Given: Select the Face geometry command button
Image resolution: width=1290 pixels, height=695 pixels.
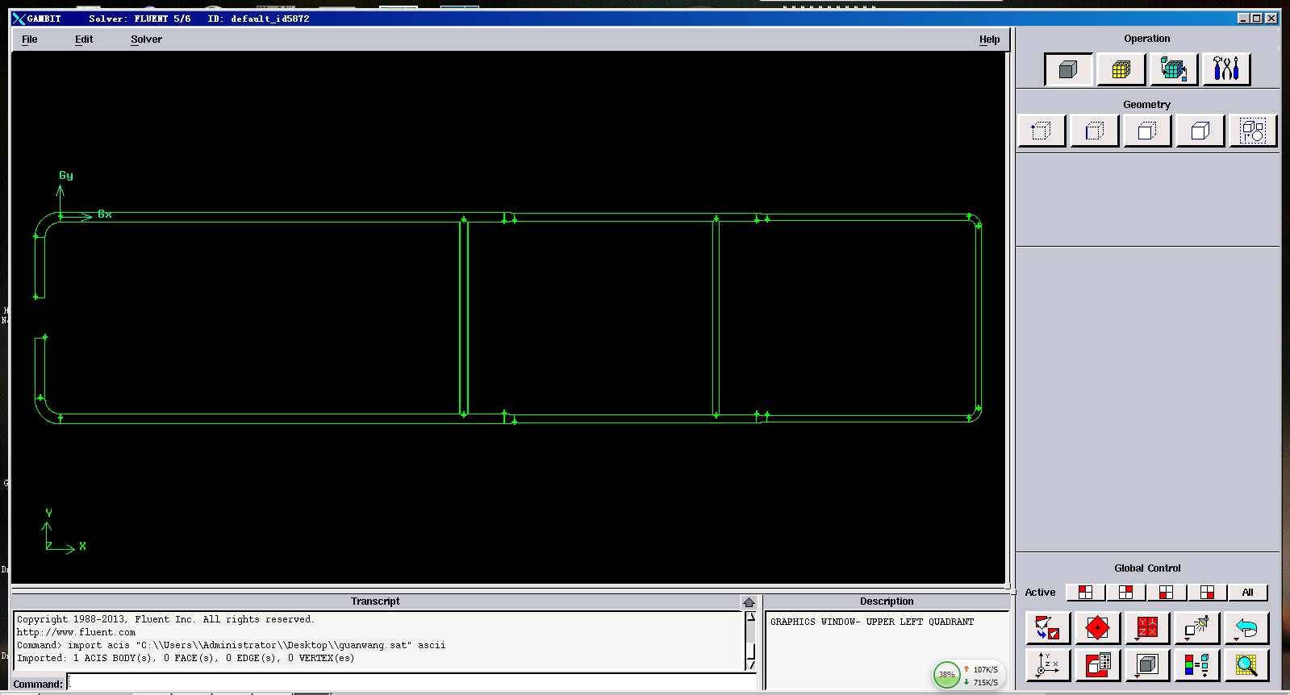Looking at the screenshot, I should [x=1147, y=131].
